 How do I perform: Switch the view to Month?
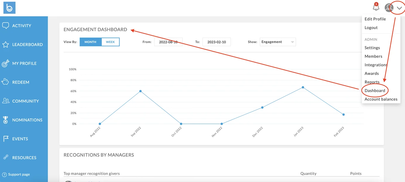pos(90,42)
